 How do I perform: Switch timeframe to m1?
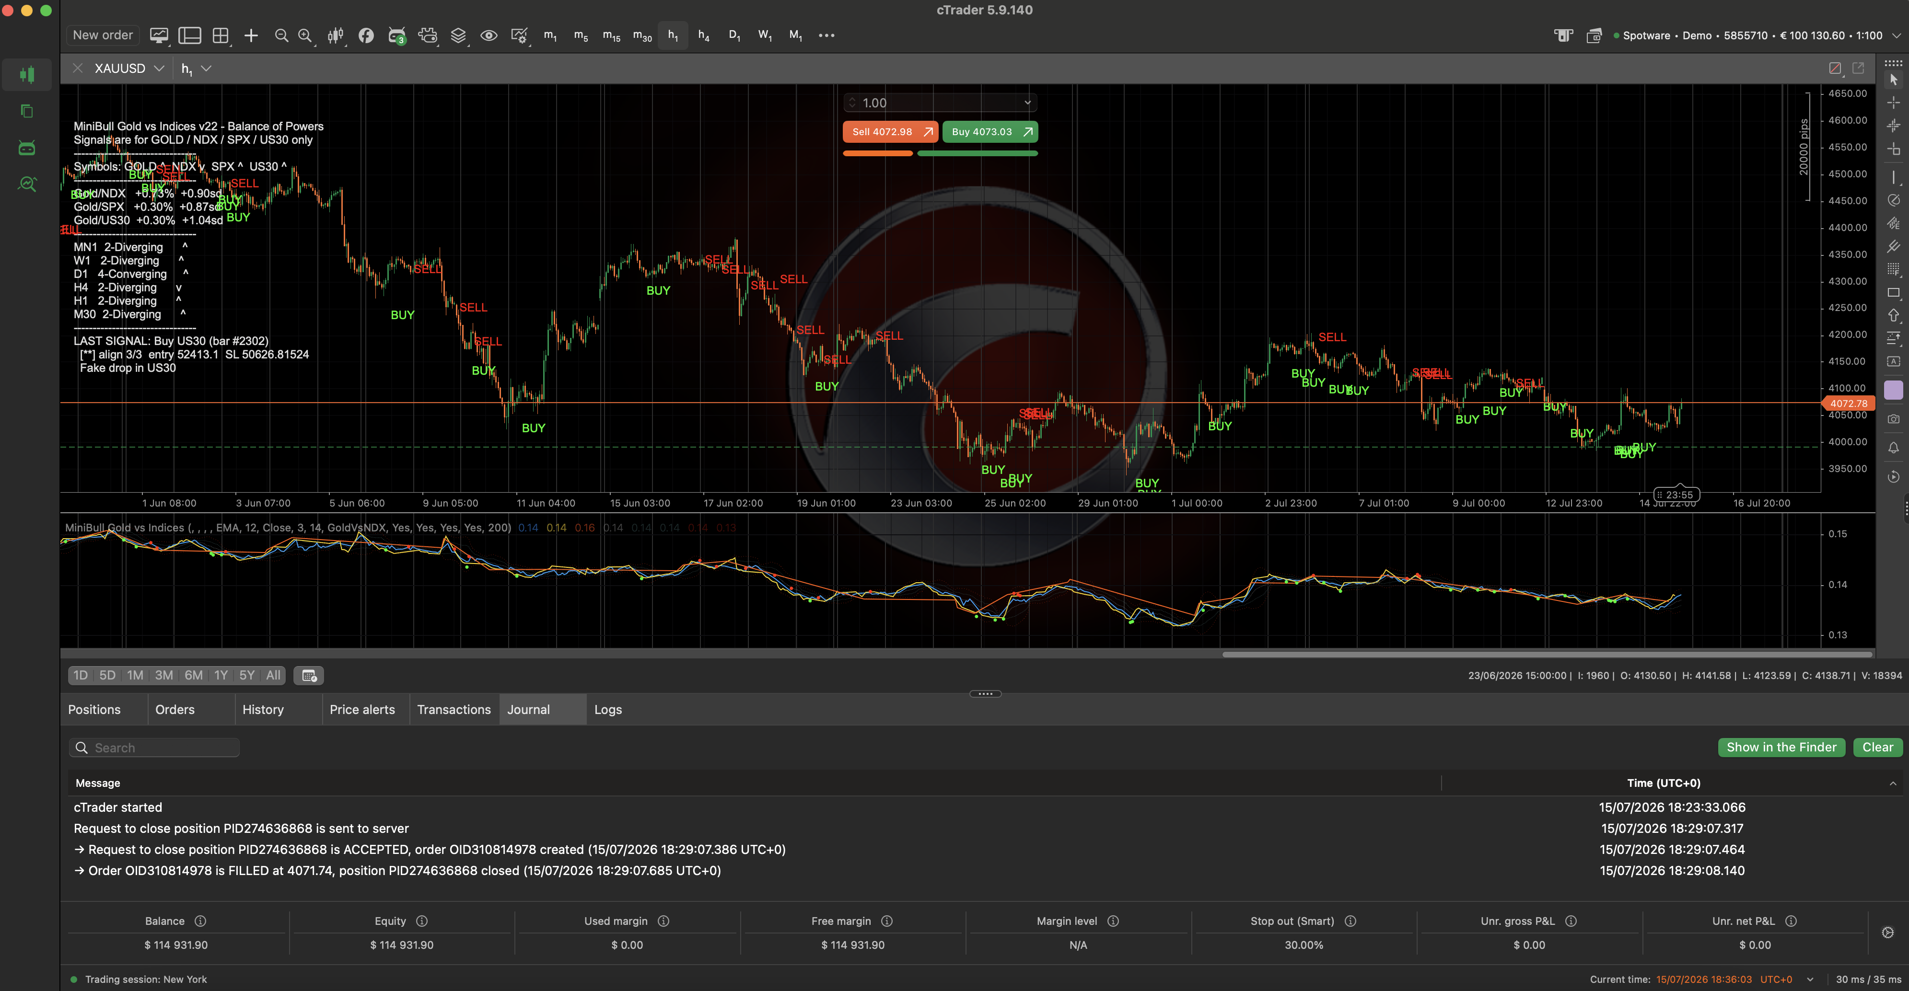[x=550, y=35]
